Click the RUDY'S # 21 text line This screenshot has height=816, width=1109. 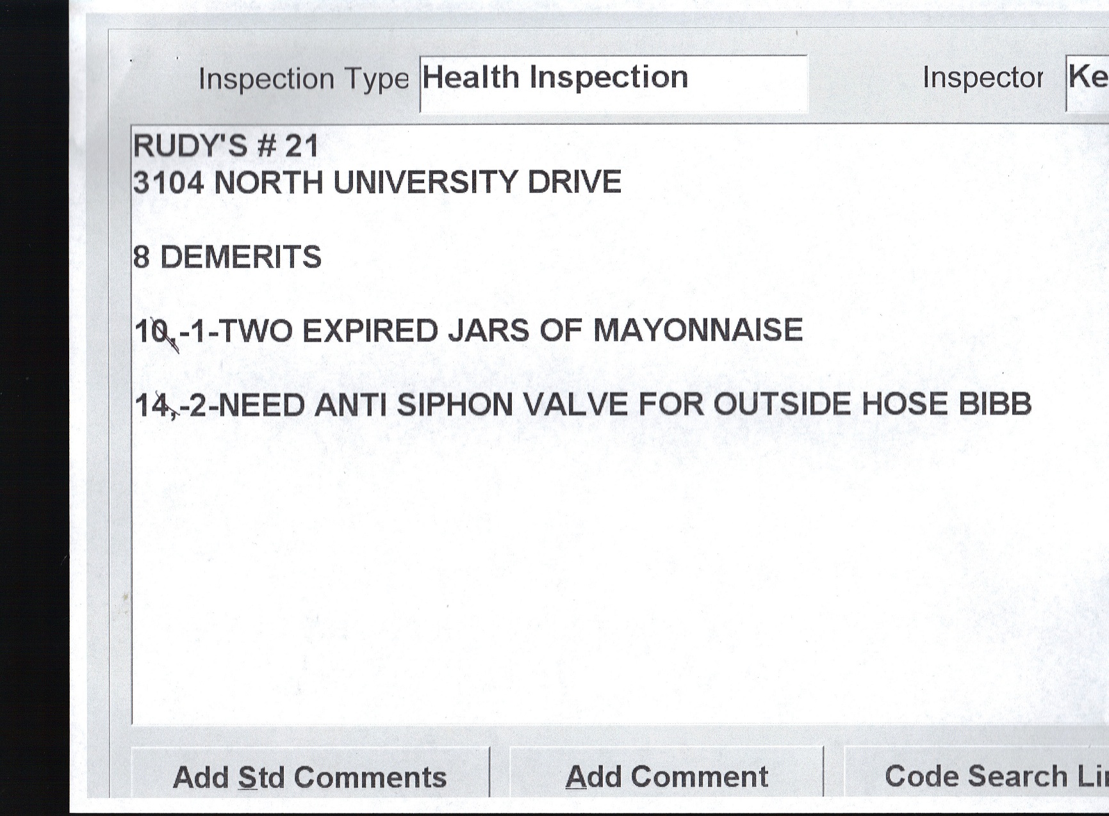pyautogui.click(x=226, y=146)
